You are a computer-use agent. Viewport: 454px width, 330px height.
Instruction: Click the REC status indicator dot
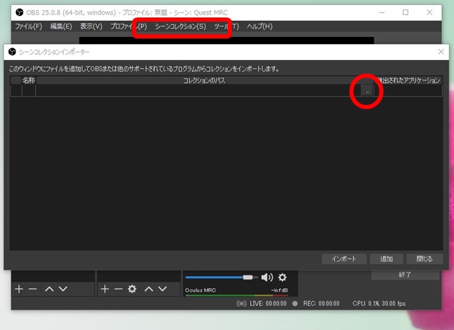(x=295, y=303)
